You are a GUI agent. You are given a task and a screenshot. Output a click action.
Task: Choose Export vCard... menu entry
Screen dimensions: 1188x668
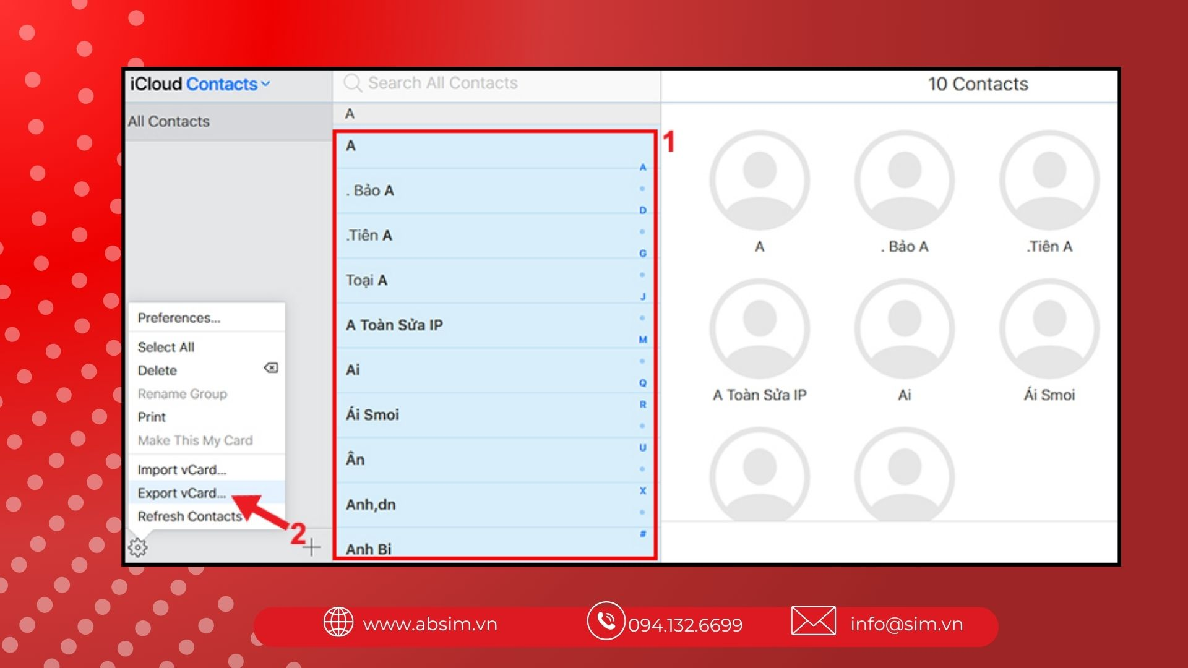click(207, 493)
